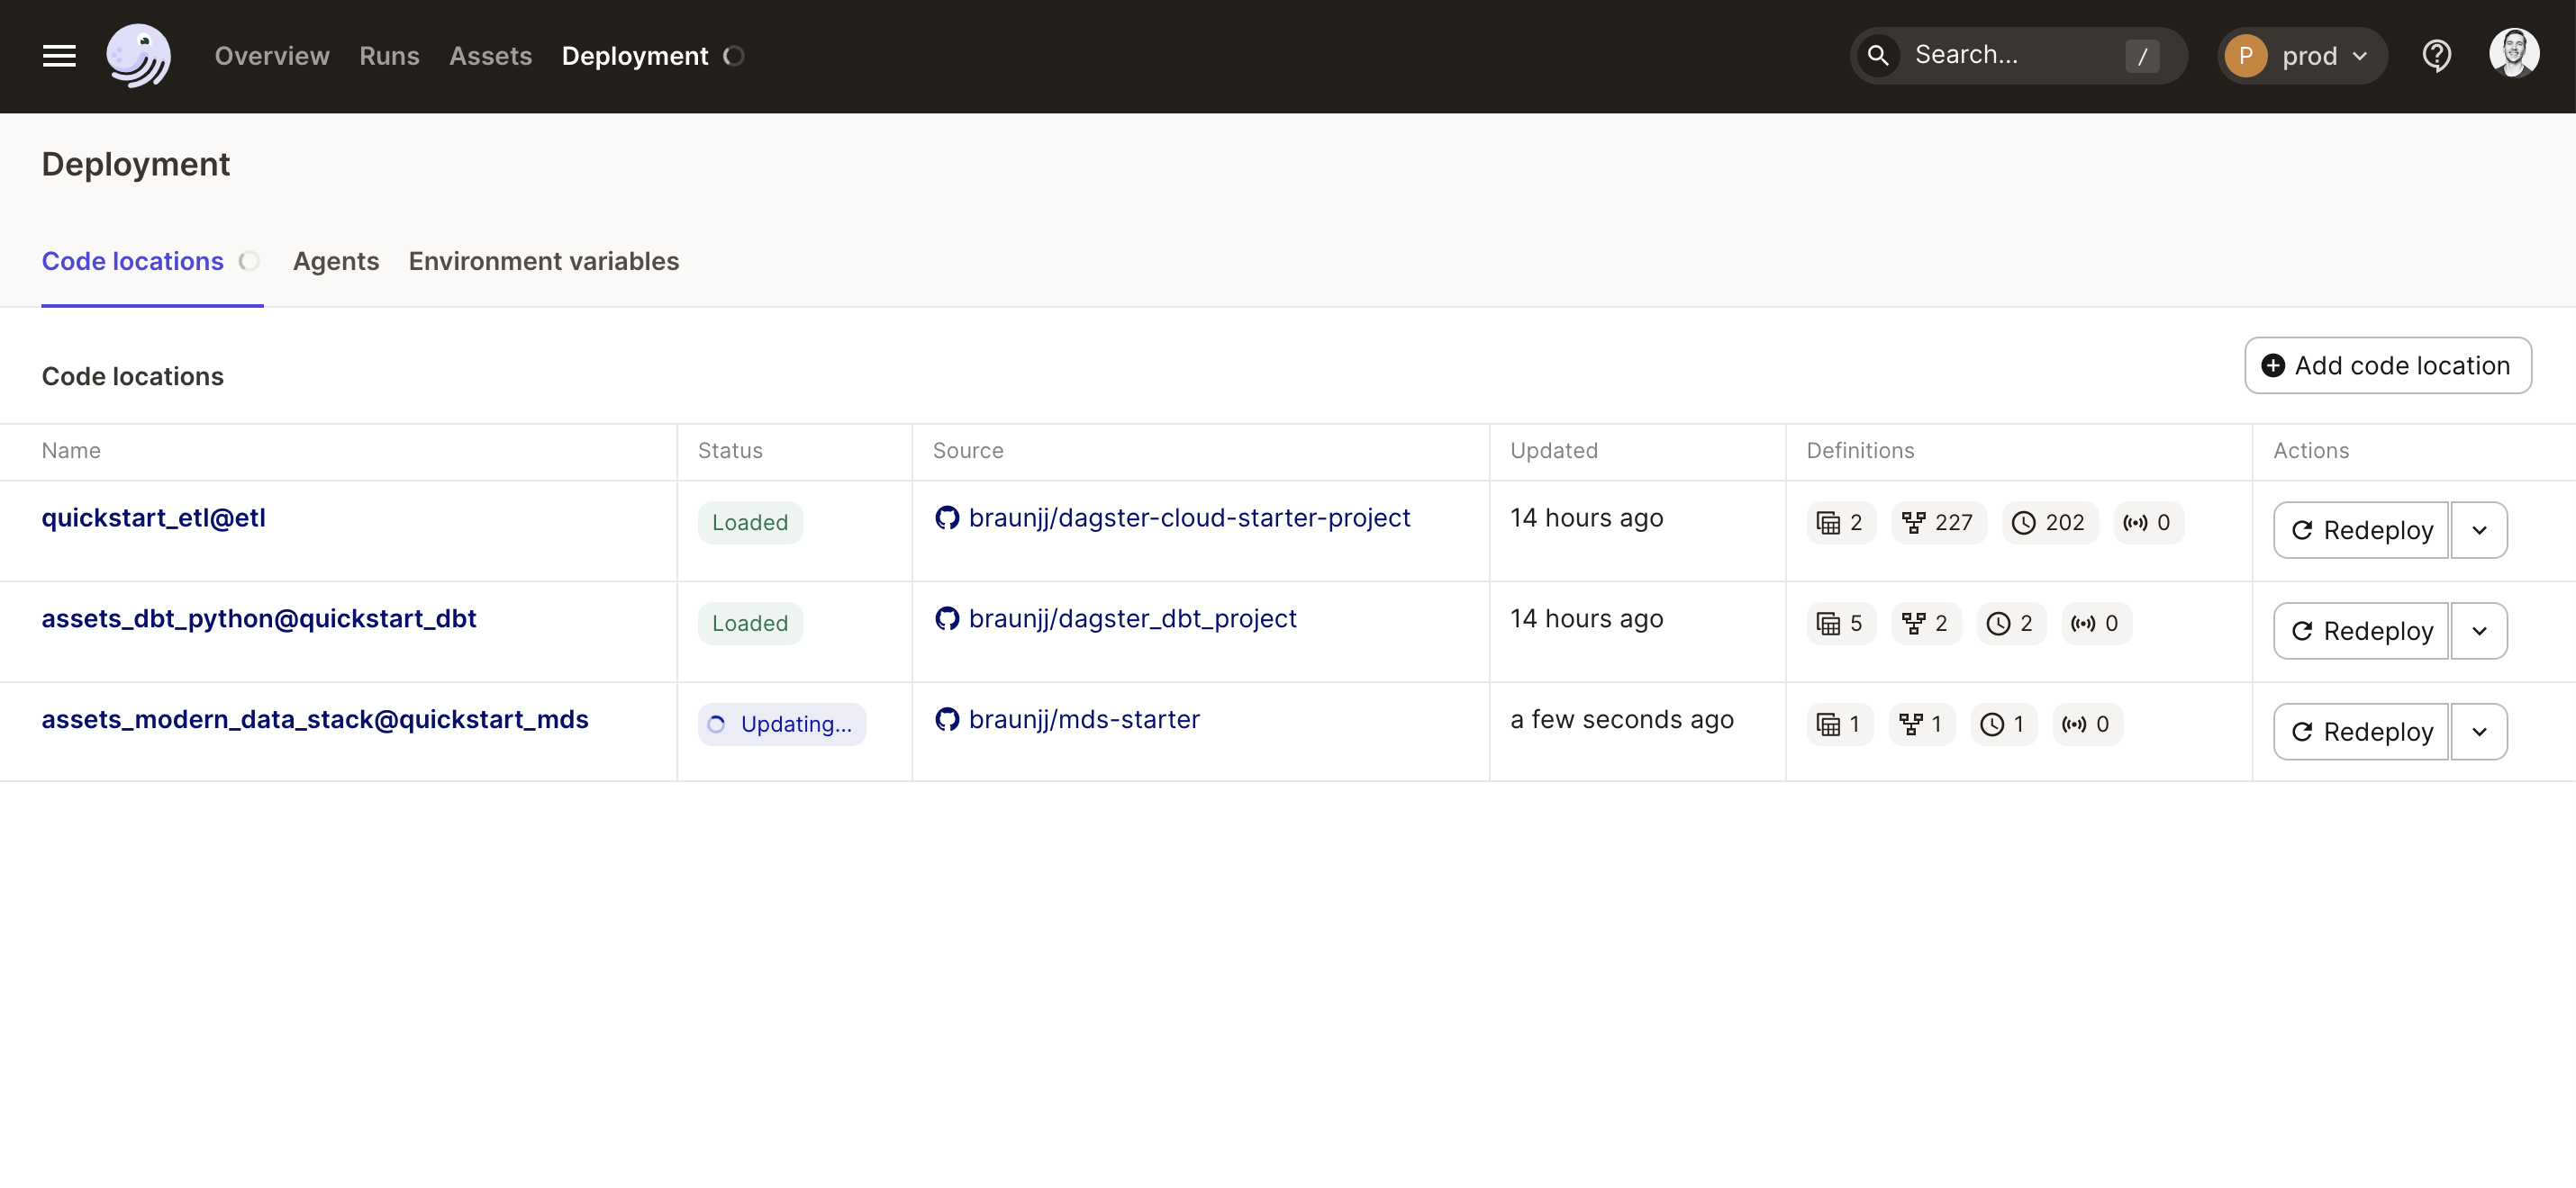Click Loaded status badge for assets_dbt_python
This screenshot has width=2576, height=1188.
click(750, 624)
